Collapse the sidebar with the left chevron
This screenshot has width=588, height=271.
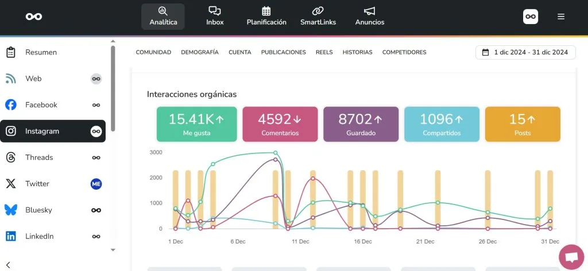pos(8,265)
